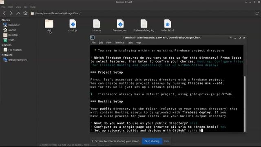
Task: Click the screen sharing pause icon
Action: pyautogui.click(x=93, y=141)
